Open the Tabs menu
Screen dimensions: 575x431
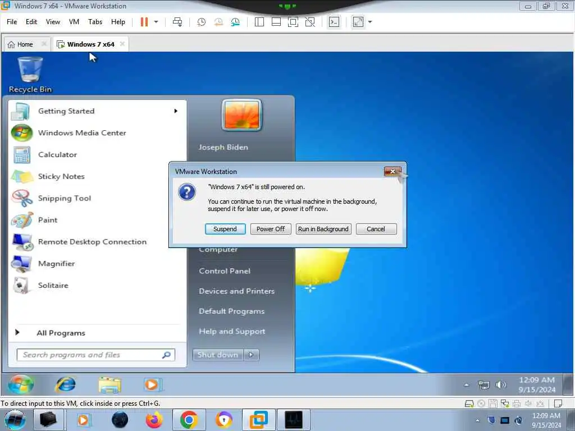pos(95,22)
